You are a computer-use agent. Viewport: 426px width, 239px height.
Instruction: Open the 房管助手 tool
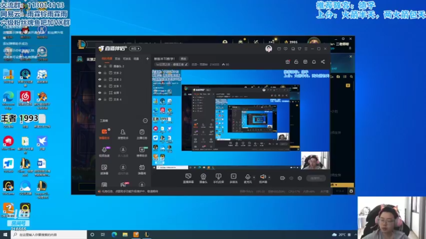pos(123,134)
